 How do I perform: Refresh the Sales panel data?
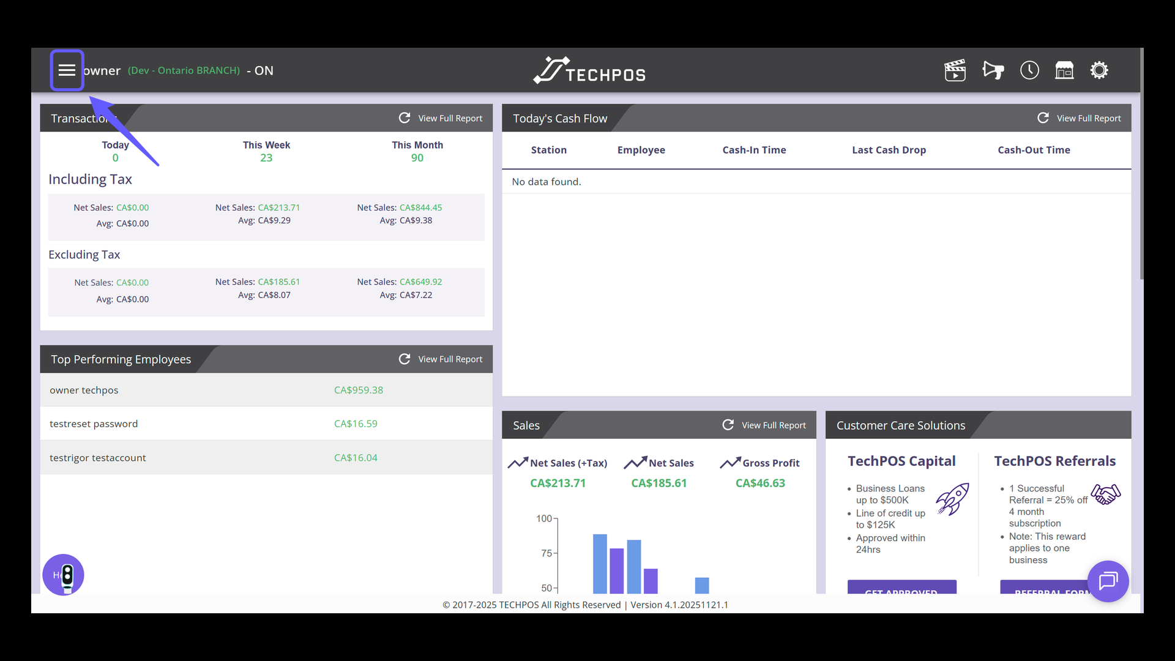coord(728,425)
